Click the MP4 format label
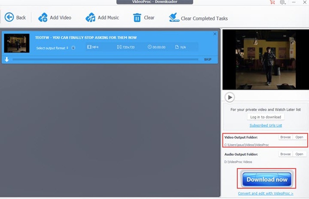The image size is (309, 199). (x=93, y=47)
